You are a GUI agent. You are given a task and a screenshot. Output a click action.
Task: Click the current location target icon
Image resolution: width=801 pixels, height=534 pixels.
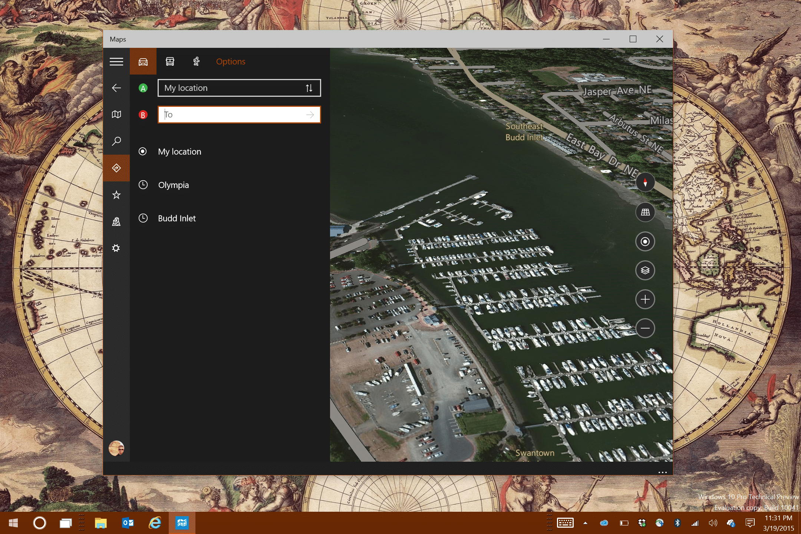pos(646,241)
